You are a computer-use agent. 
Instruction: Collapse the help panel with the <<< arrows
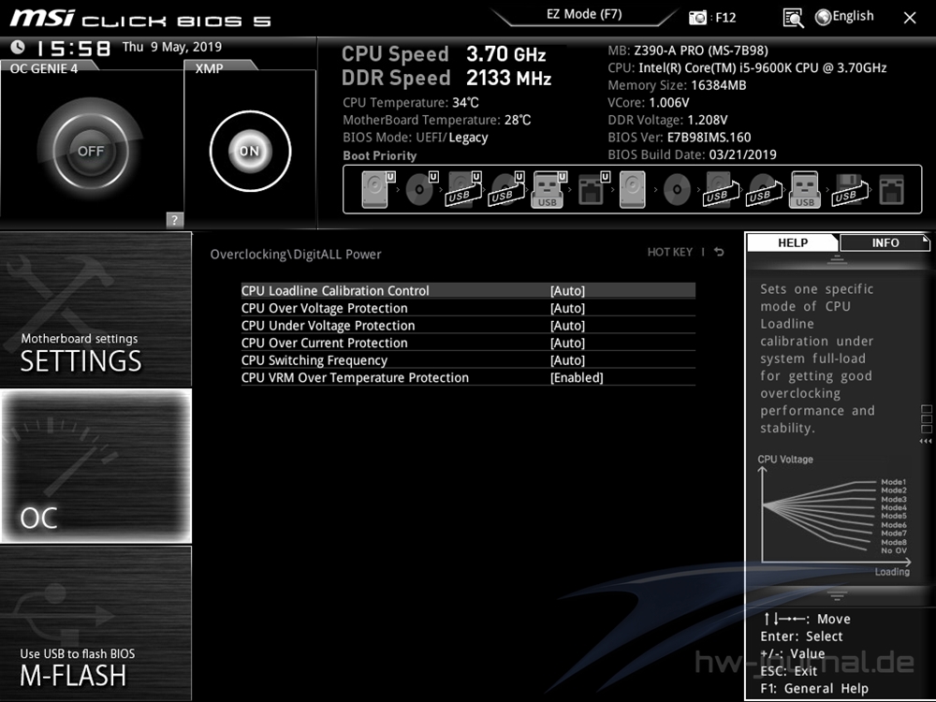tap(926, 441)
